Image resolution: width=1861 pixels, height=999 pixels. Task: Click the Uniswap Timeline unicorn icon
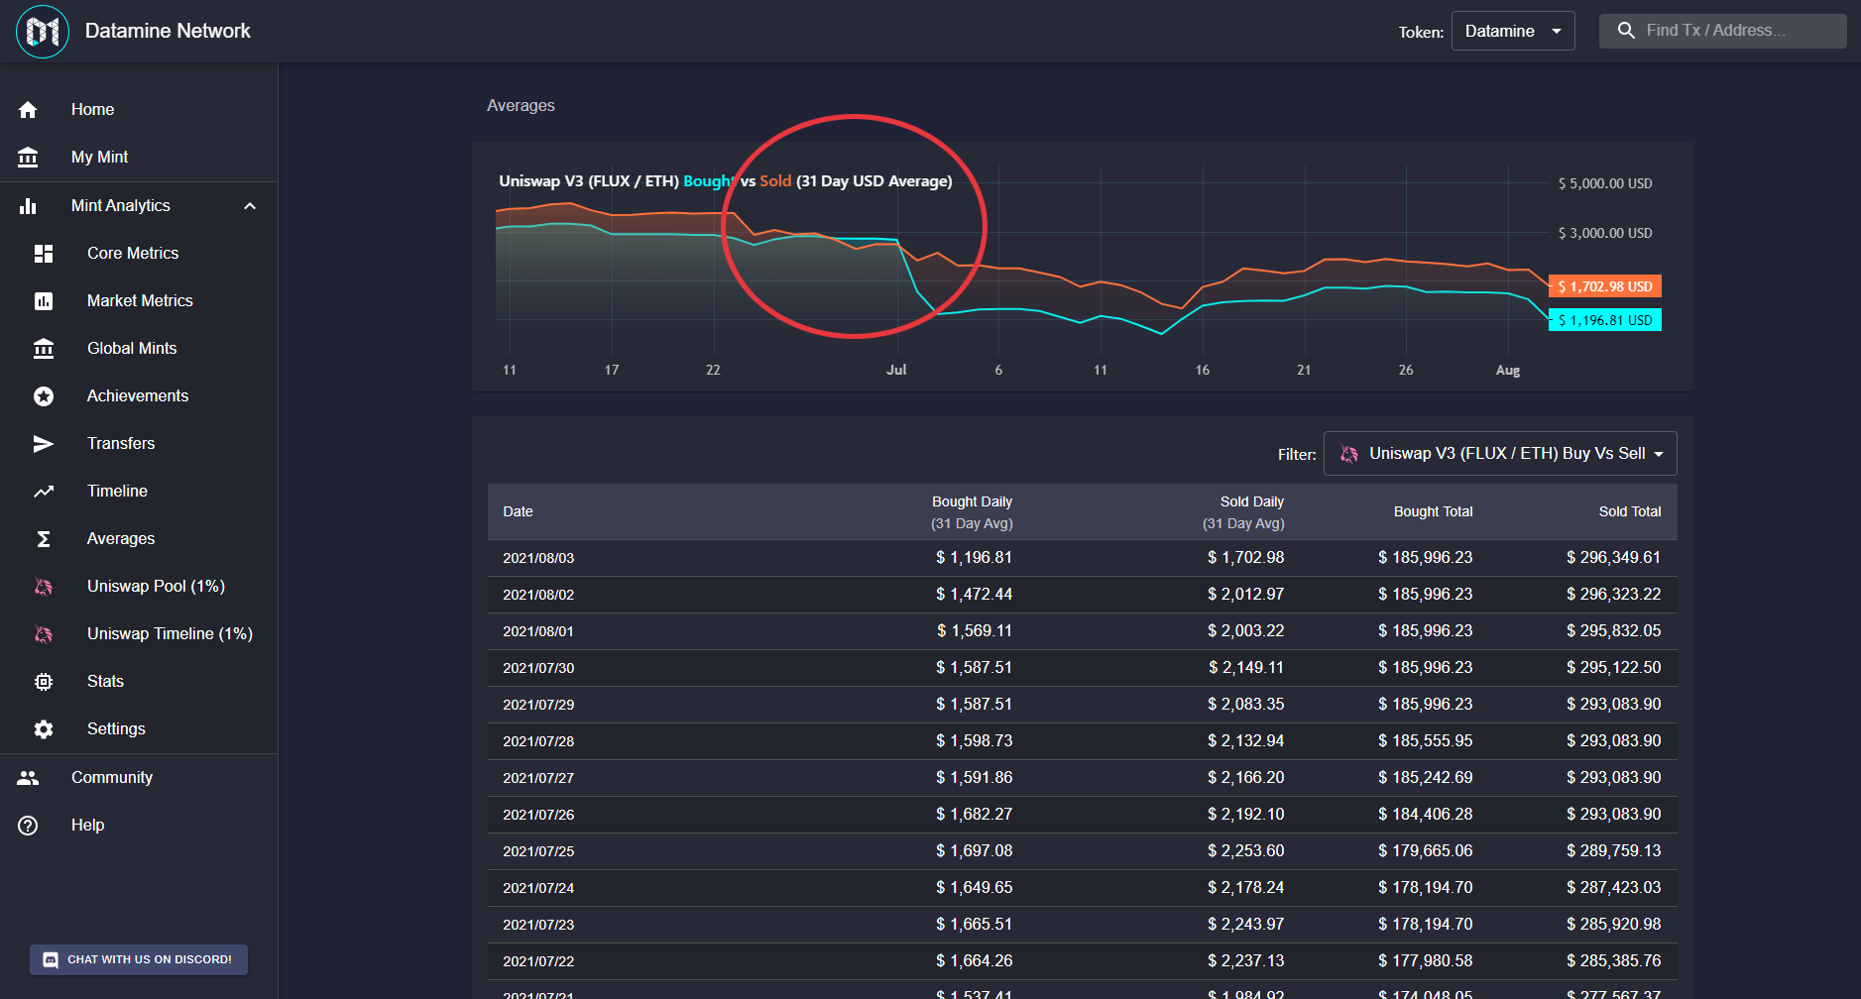[x=44, y=634]
